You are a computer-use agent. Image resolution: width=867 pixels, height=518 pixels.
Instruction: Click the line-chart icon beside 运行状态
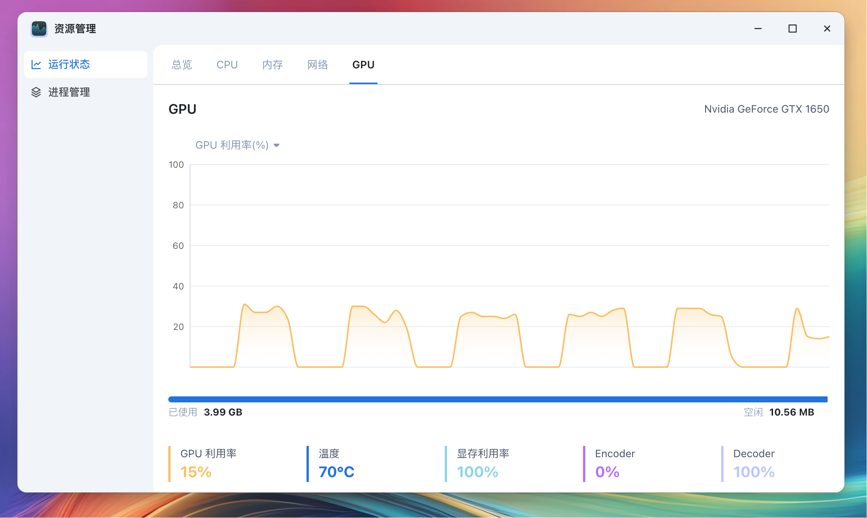36,65
